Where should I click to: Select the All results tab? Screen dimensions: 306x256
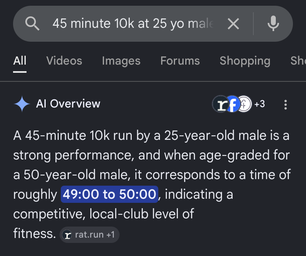[20, 61]
